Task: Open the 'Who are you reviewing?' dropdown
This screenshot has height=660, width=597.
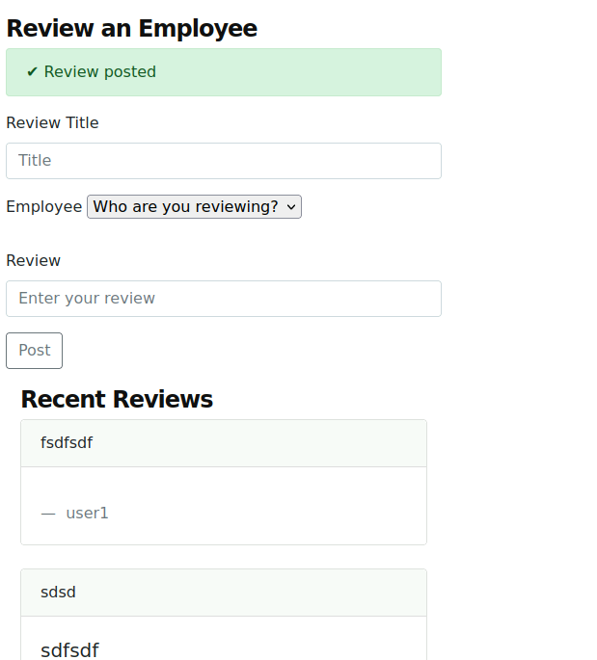Action: [194, 206]
